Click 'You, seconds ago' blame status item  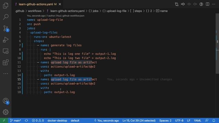click(106, 121)
